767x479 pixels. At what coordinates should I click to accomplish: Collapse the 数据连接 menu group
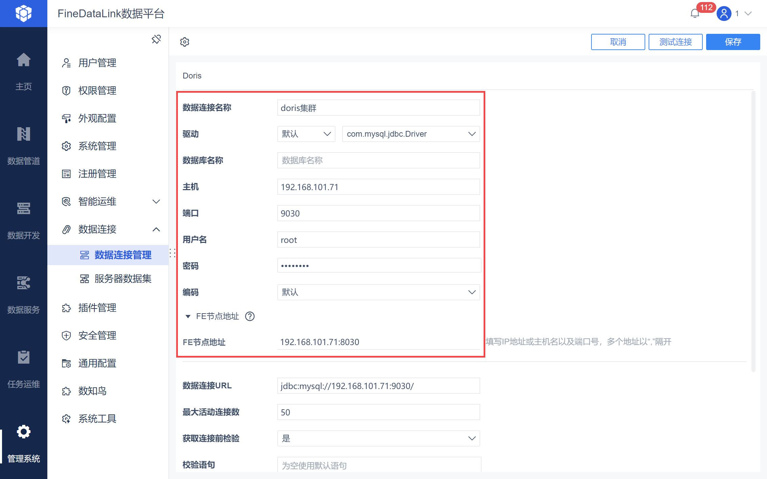[x=156, y=229]
